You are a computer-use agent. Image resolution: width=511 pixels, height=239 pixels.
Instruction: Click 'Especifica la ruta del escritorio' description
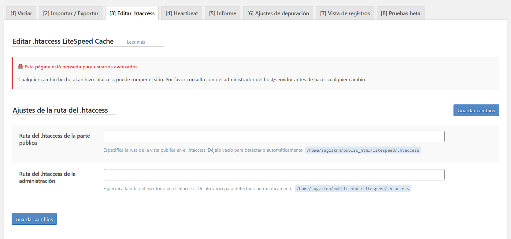198,189
